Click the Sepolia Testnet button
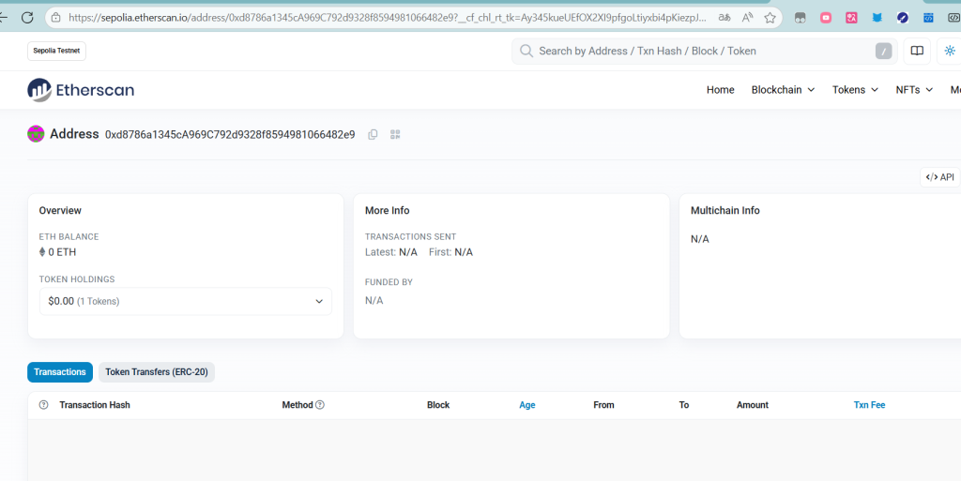The height and width of the screenshot is (481, 961). 56,51
